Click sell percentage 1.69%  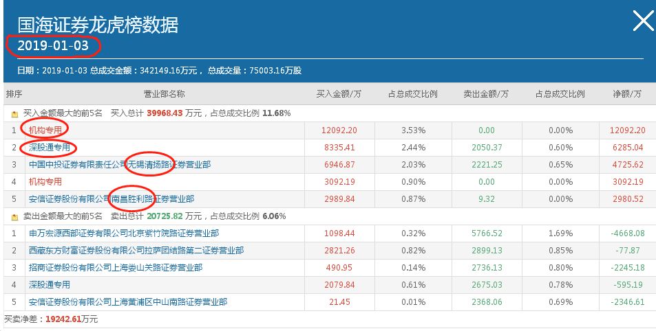point(560,233)
